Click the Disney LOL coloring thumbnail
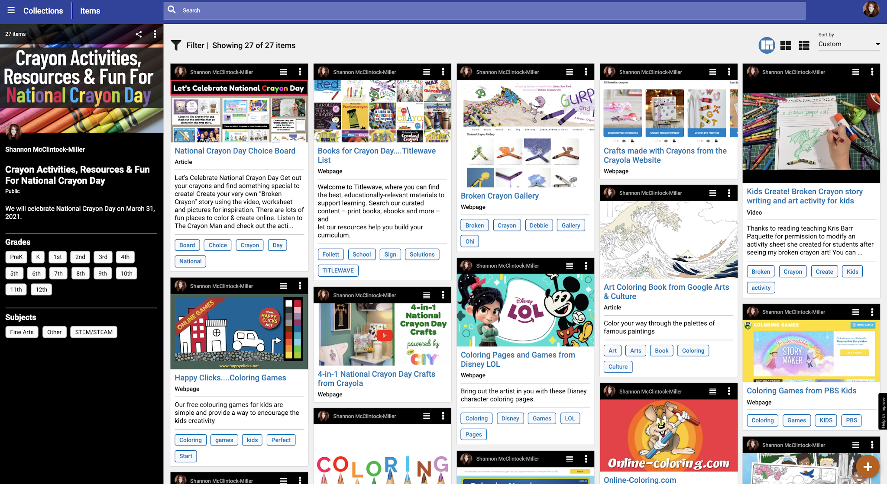Image resolution: width=887 pixels, height=484 pixels. (525, 310)
